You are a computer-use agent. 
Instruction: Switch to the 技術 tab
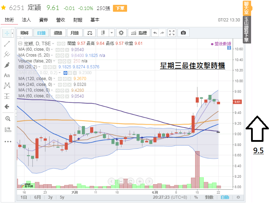coord(9,20)
